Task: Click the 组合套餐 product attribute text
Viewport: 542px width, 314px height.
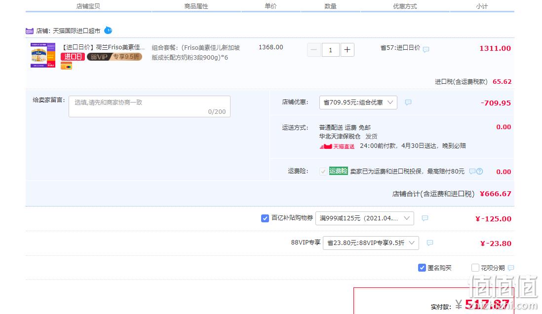Action: 195,52
